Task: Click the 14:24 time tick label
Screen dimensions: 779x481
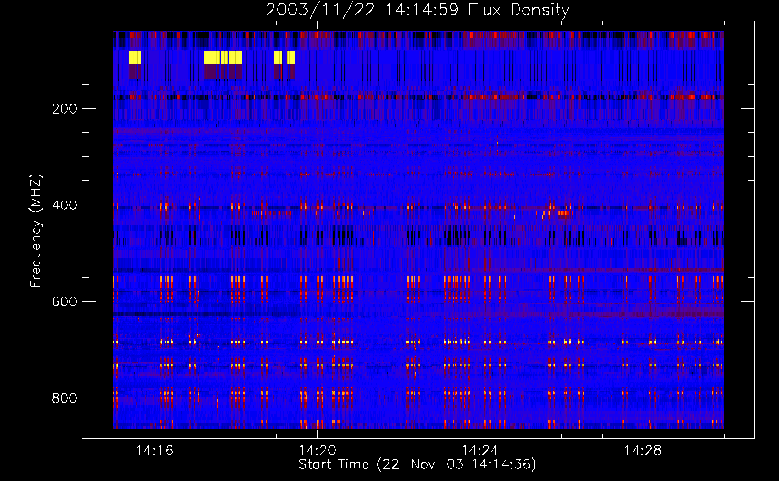Action: coord(480,451)
